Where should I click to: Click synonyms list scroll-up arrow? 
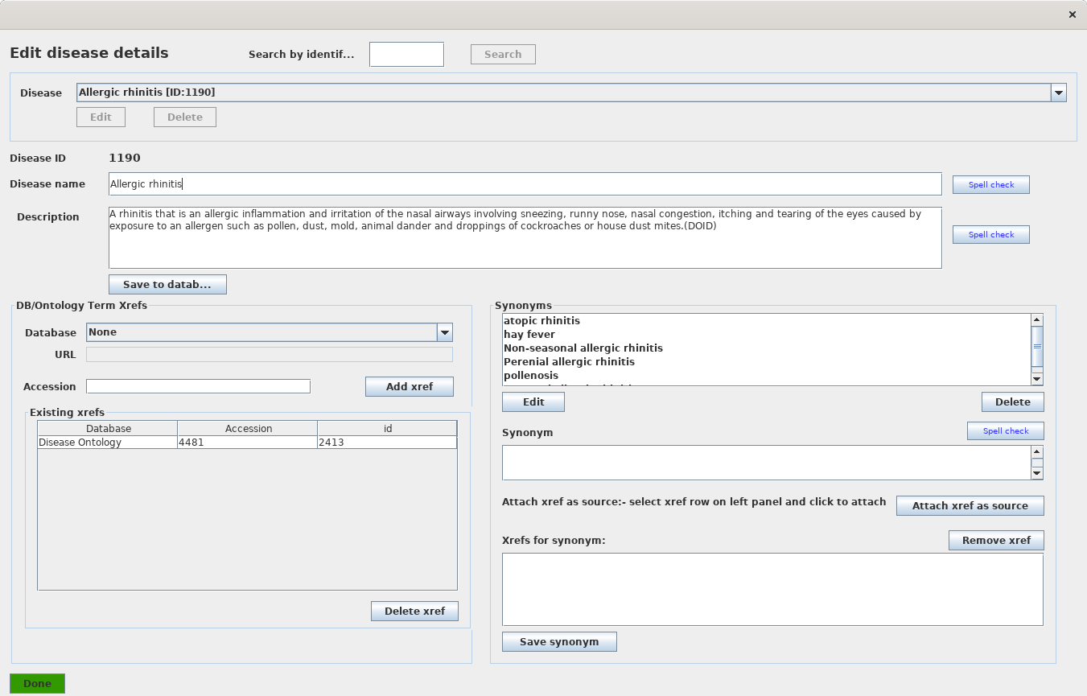point(1037,319)
